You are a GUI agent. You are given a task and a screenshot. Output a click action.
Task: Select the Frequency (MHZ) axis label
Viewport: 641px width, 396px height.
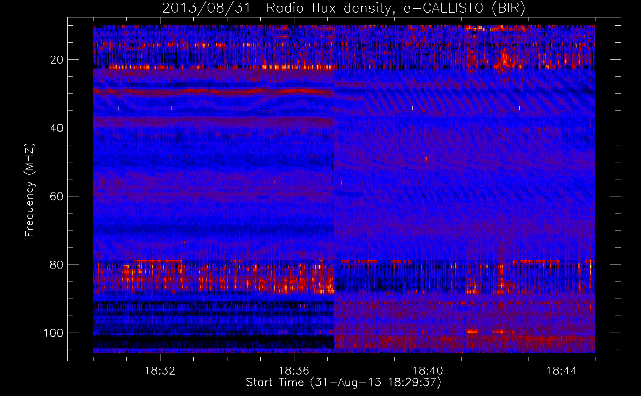(30, 190)
